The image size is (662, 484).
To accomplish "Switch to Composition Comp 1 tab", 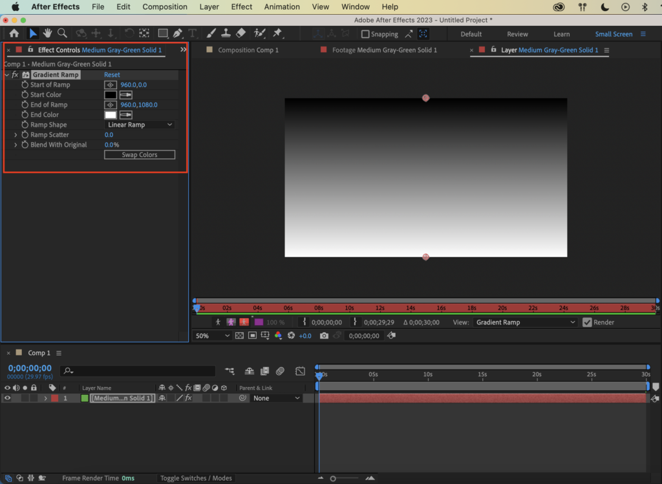I will (x=248, y=50).
